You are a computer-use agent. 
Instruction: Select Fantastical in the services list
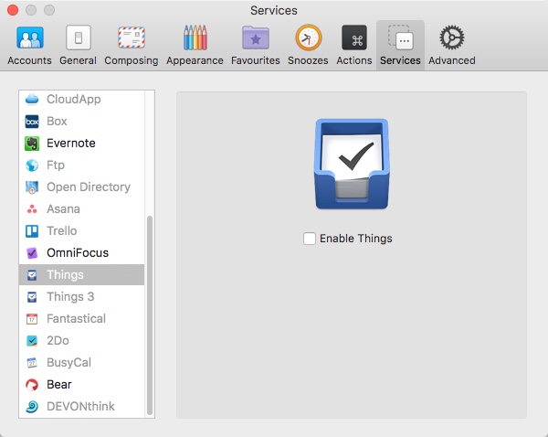pos(82,319)
